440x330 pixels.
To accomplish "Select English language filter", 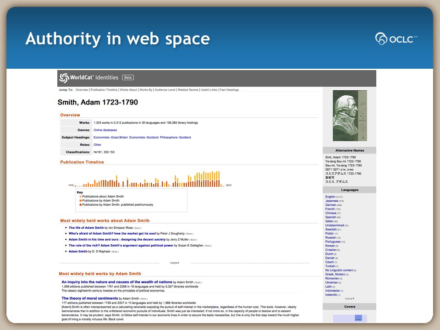I will coord(330,197).
